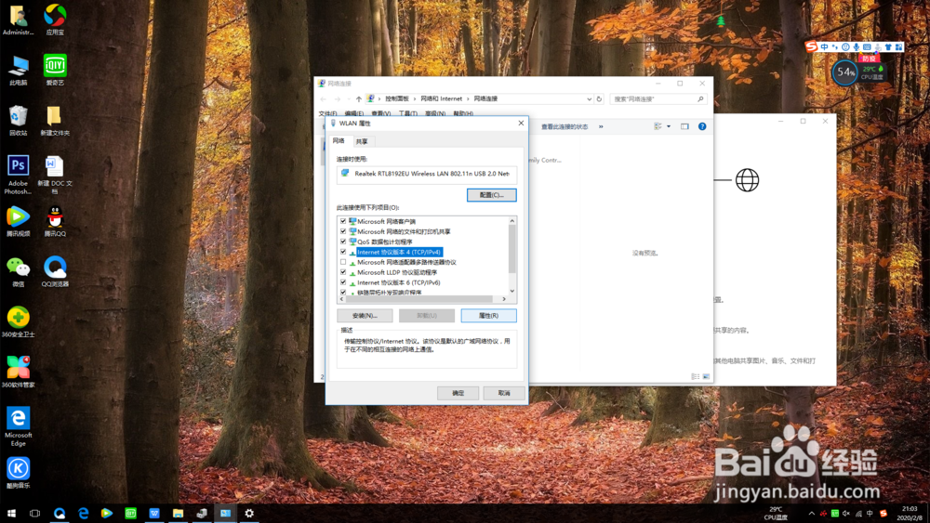
Task: Refresh the 网络连接 window
Action: point(599,98)
